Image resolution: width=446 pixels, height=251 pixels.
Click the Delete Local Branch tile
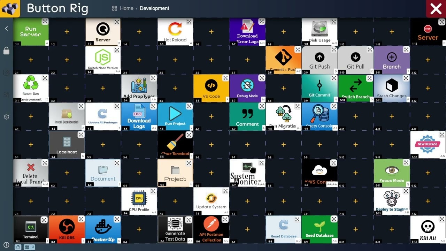[31, 173]
